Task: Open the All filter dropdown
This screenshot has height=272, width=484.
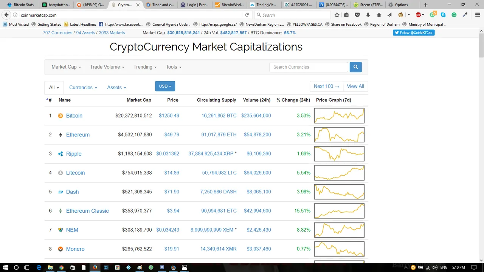Action: (x=54, y=87)
